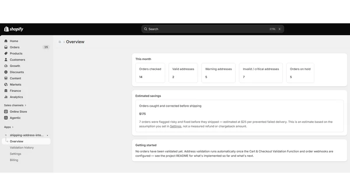Click the Estimated savings heading
The image size is (350, 196).
[x=148, y=96]
